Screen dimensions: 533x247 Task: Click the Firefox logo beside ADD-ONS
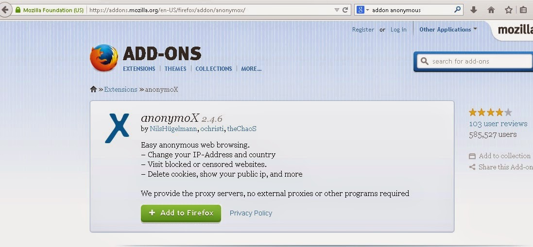click(104, 58)
